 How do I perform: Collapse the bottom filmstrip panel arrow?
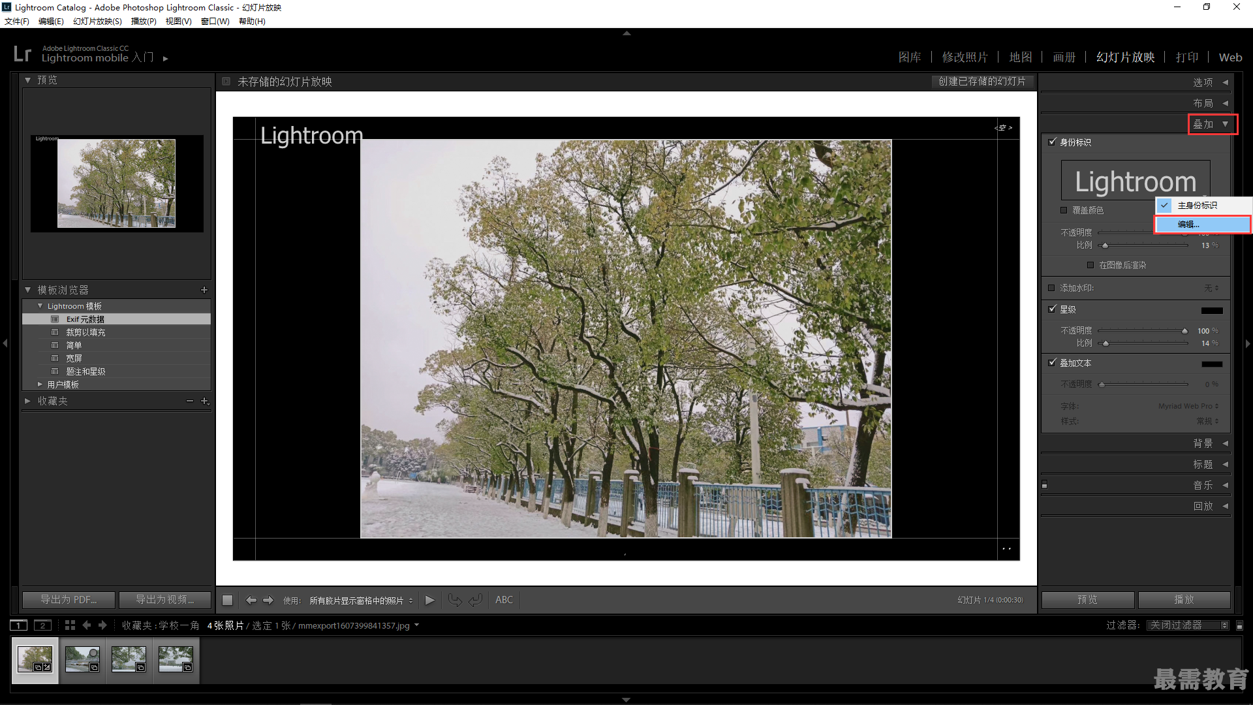pyautogui.click(x=626, y=699)
